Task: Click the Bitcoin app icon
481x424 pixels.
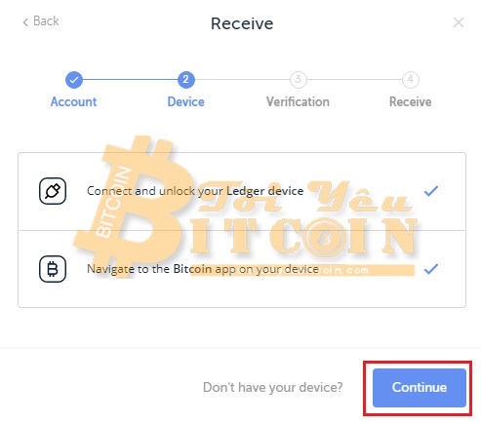Action: click(53, 269)
